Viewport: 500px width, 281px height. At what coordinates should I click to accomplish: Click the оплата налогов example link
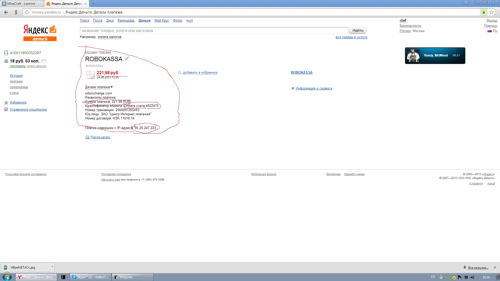pos(109,37)
